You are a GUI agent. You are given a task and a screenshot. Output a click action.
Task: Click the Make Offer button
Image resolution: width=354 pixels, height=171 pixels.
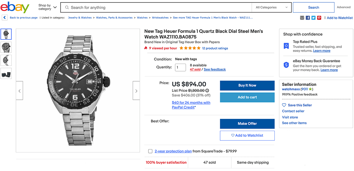tap(247, 124)
